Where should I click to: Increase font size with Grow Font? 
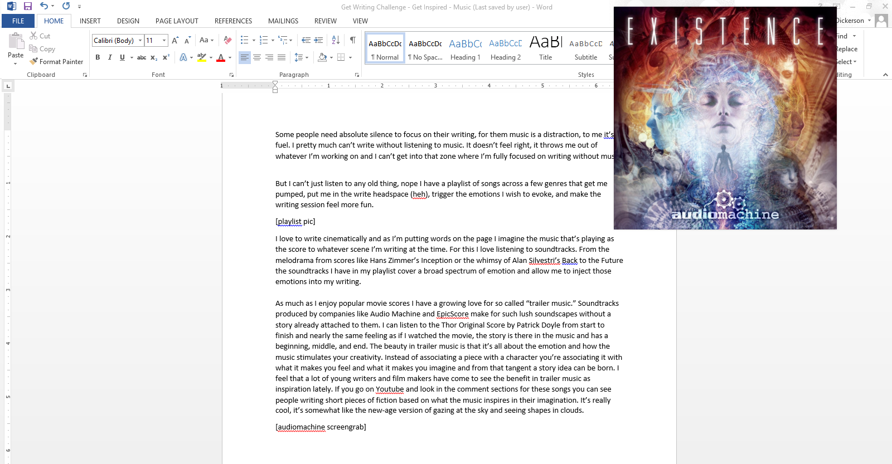[175, 40]
